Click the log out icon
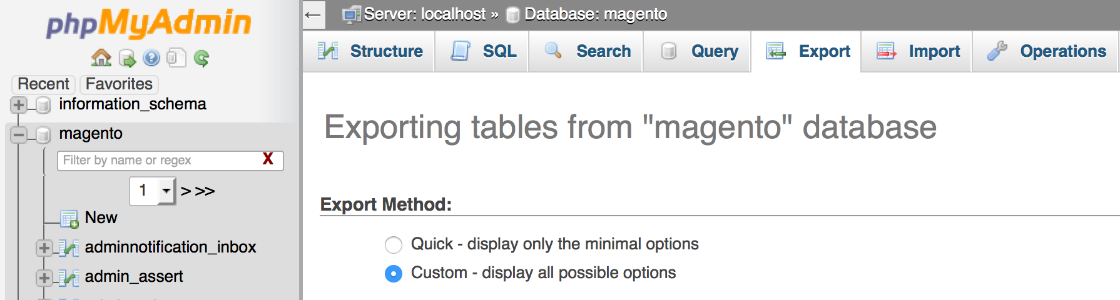This screenshot has width=1120, height=300. (127, 59)
